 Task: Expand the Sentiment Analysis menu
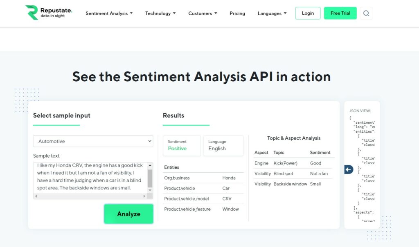tap(109, 13)
